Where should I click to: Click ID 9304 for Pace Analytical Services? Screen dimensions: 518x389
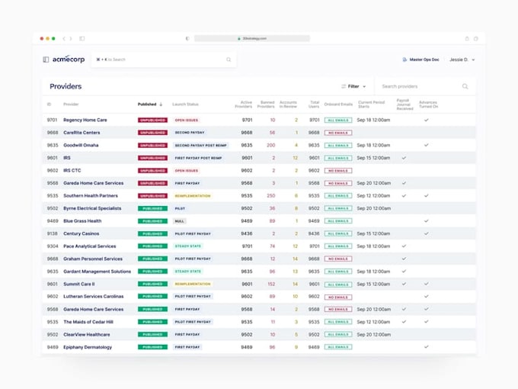53,246
